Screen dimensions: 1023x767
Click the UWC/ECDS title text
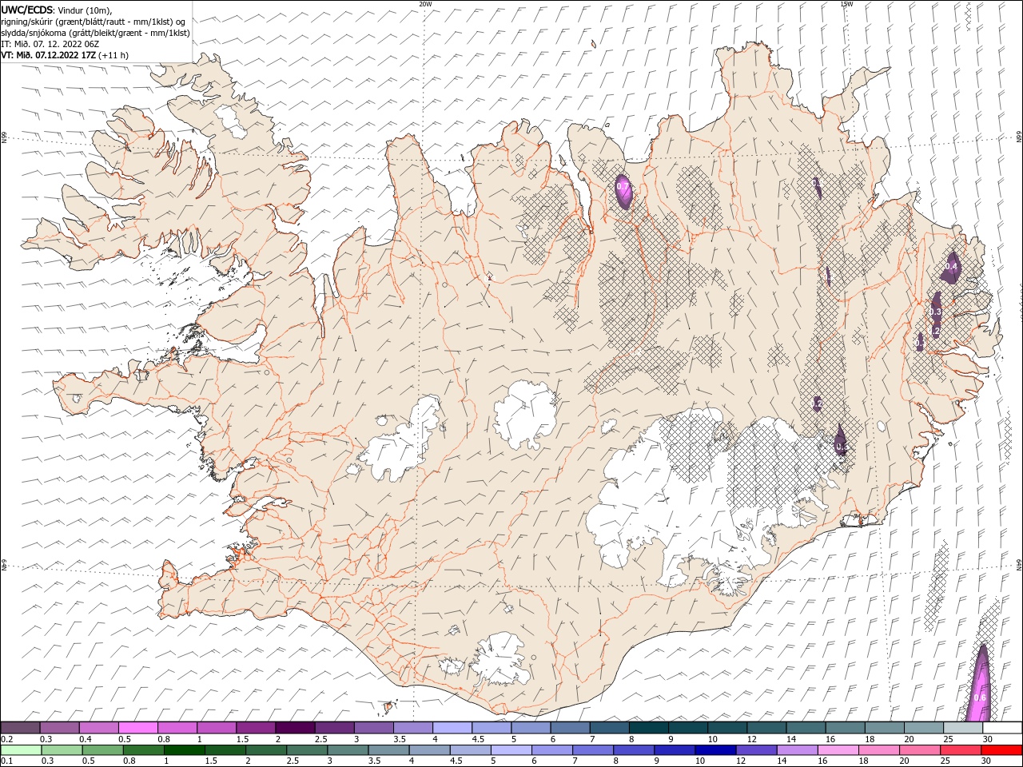pos(29,10)
